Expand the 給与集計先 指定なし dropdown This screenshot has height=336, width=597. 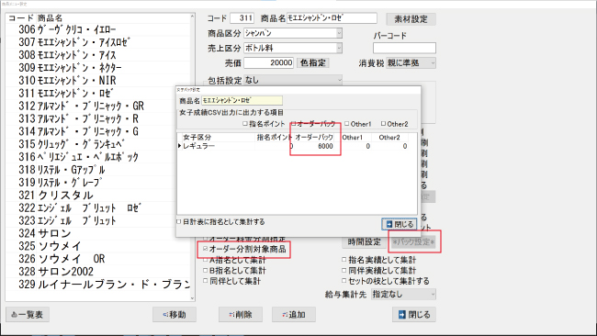(433, 294)
